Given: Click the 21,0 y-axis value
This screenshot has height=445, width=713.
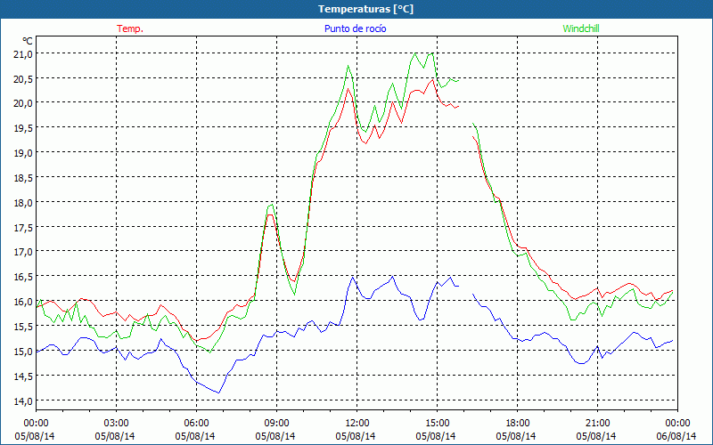Looking at the screenshot, I should coord(23,54).
